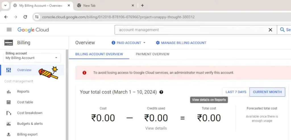Viewport: 291px width, 140px height.
Task: Click Manage Billing Account
Action: pos(181,43)
